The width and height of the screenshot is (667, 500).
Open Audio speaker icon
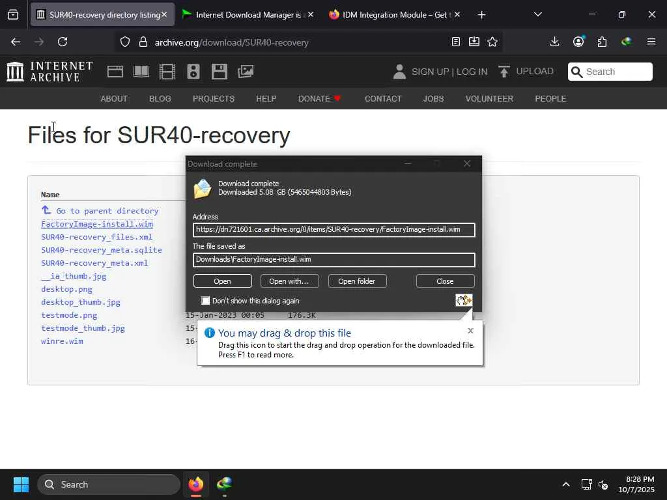193,72
